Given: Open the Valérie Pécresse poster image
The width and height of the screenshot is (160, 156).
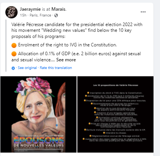Looking at the screenshot, I should click(x=38, y=114).
